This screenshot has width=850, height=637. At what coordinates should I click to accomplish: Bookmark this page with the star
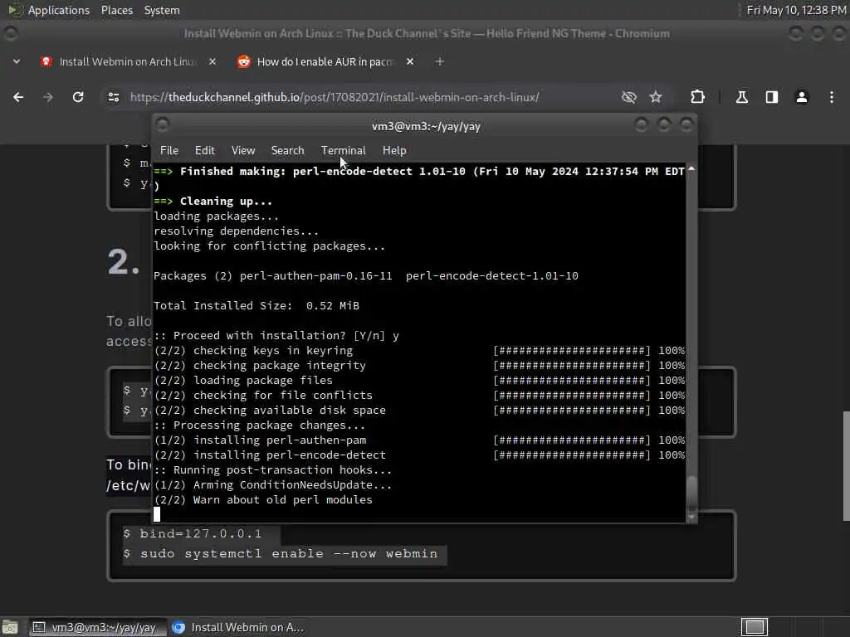(x=656, y=97)
